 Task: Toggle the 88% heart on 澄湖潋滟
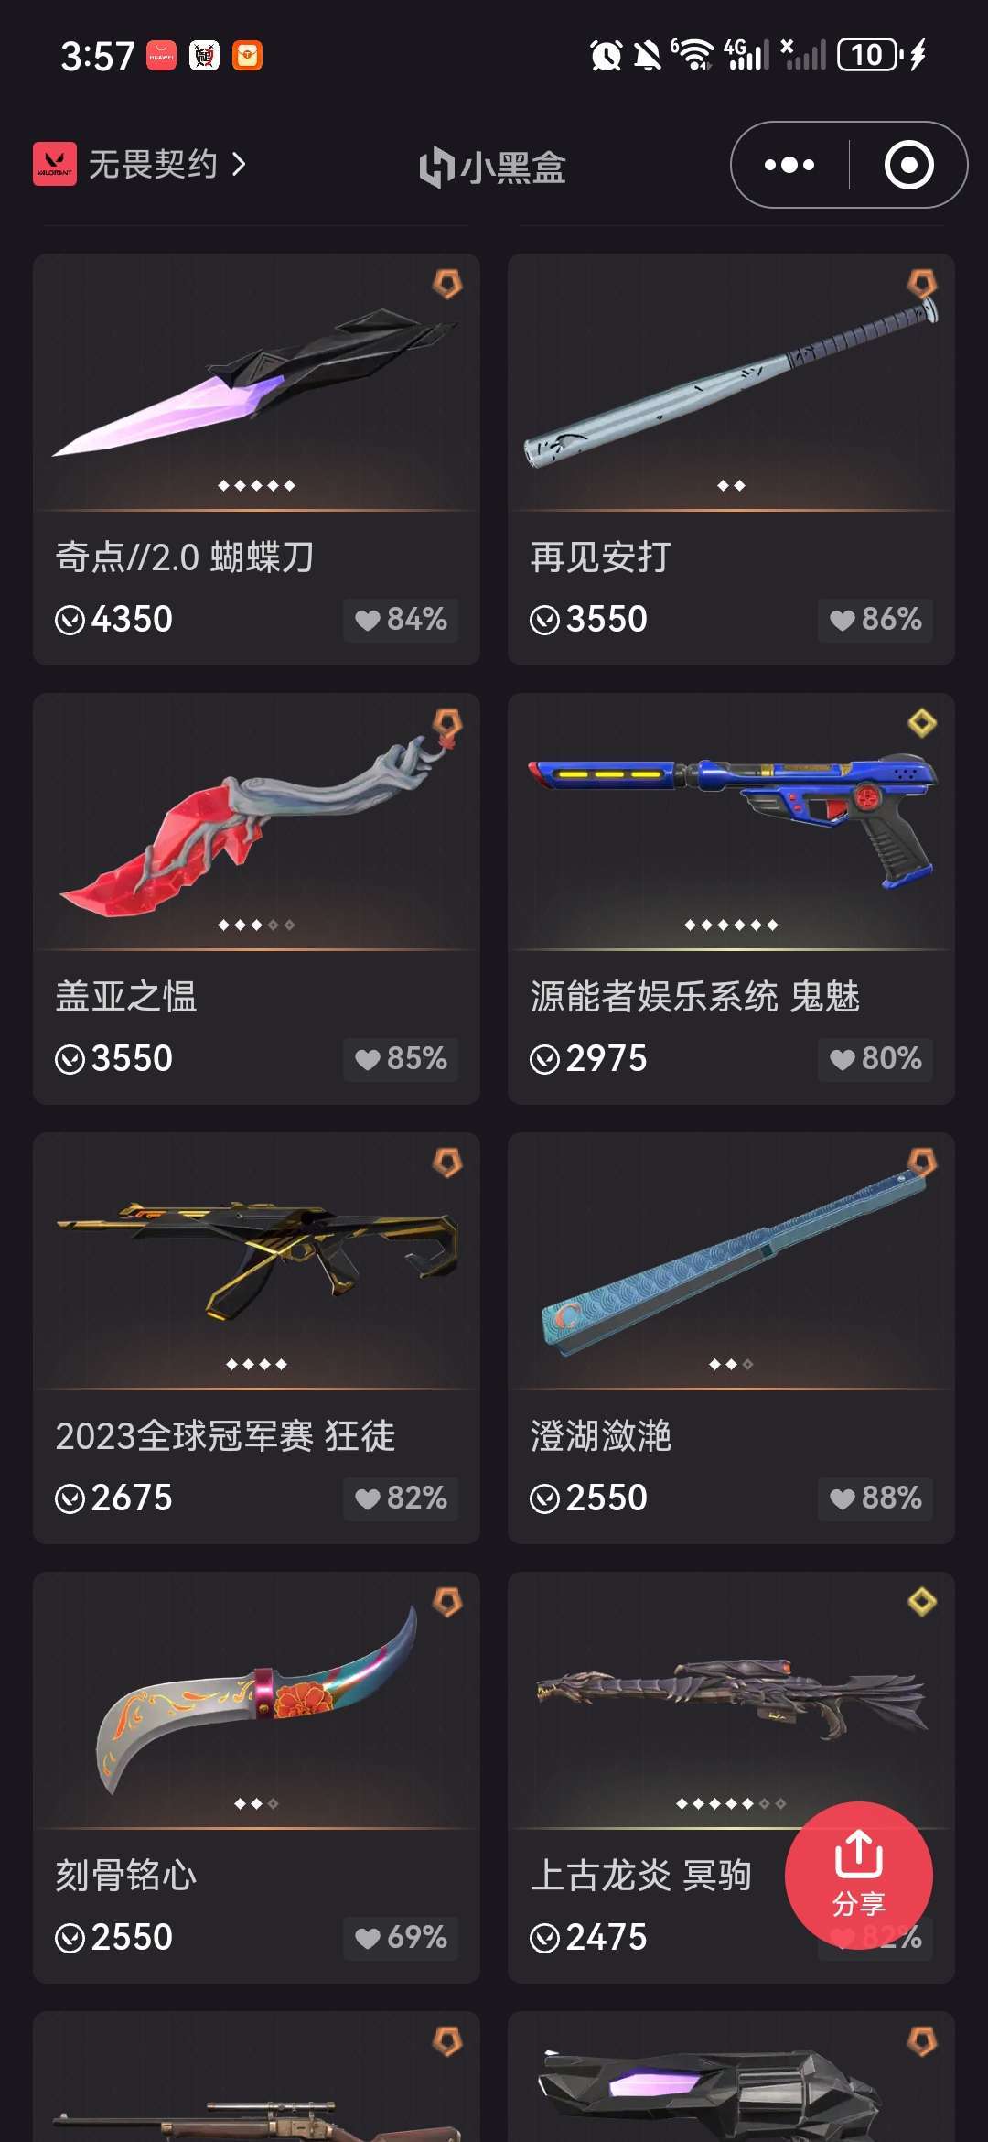click(875, 1498)
